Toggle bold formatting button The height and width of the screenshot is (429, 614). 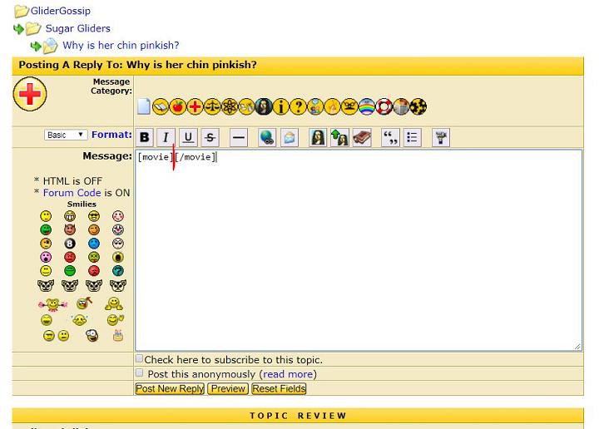click(x=145, y=137)
